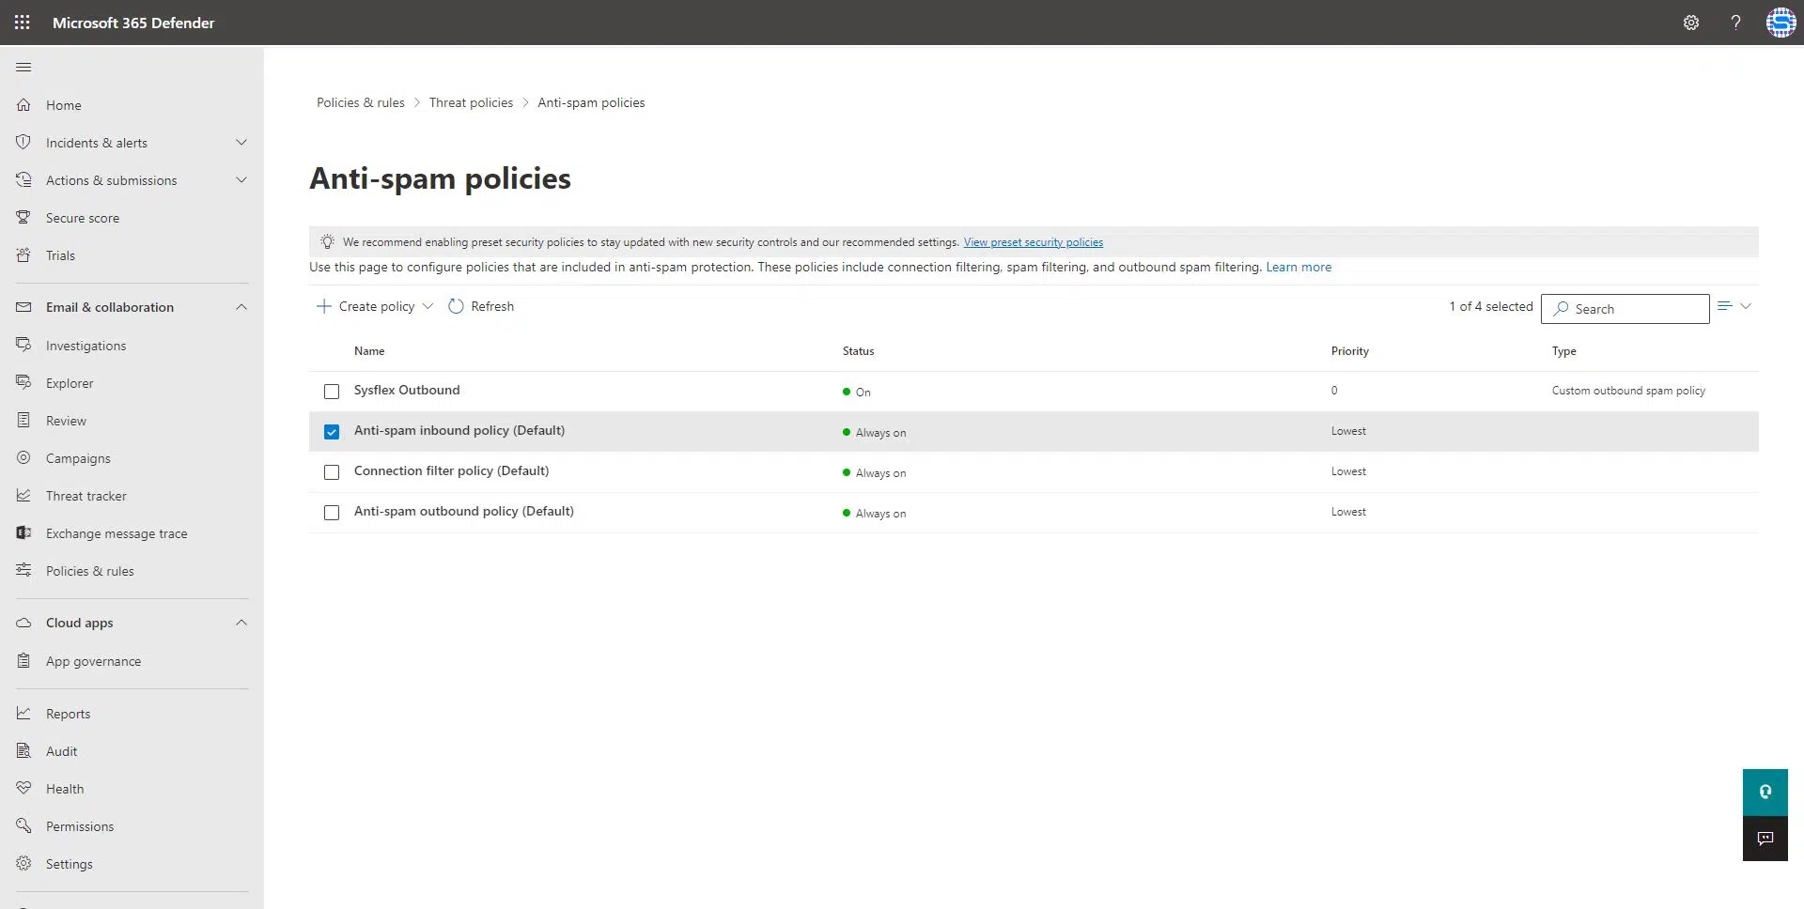Open View preset security policies link
1804x909 pixels.
click(1034, 242)
